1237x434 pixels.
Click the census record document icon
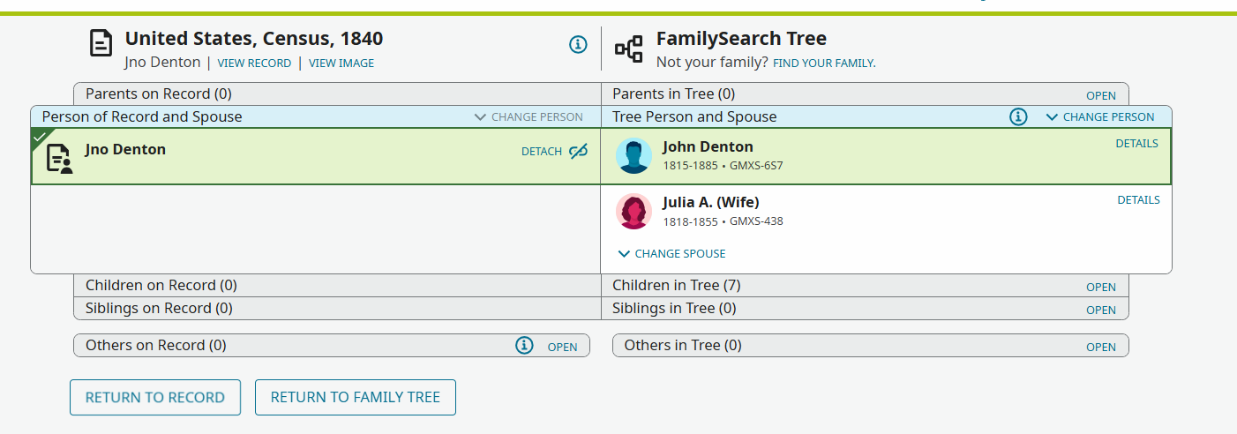click(101, 43)
